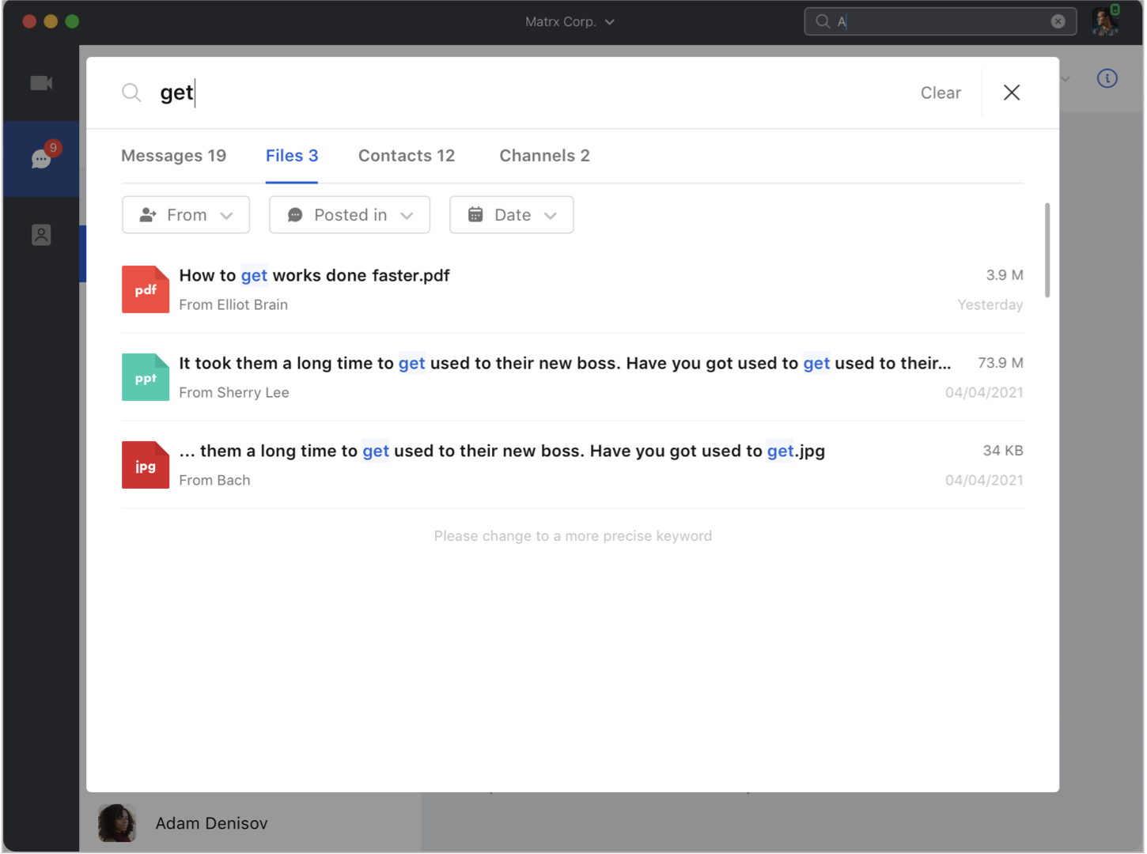This screenshot has height=854, width=1147.
Task: Switch to the Messages 19 tab
Action: pyautogui.click(x=173, y=156)
